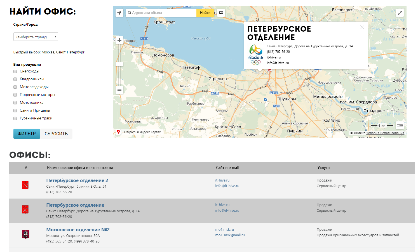418x252 pixels.
Task: Open the country selection dropdown
Action: click(x=36, y=37)
